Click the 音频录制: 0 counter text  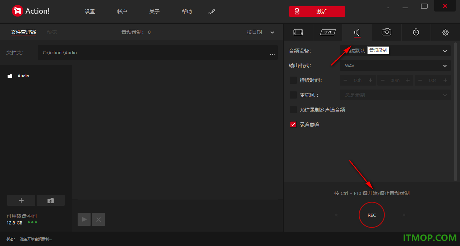(136, 32)
